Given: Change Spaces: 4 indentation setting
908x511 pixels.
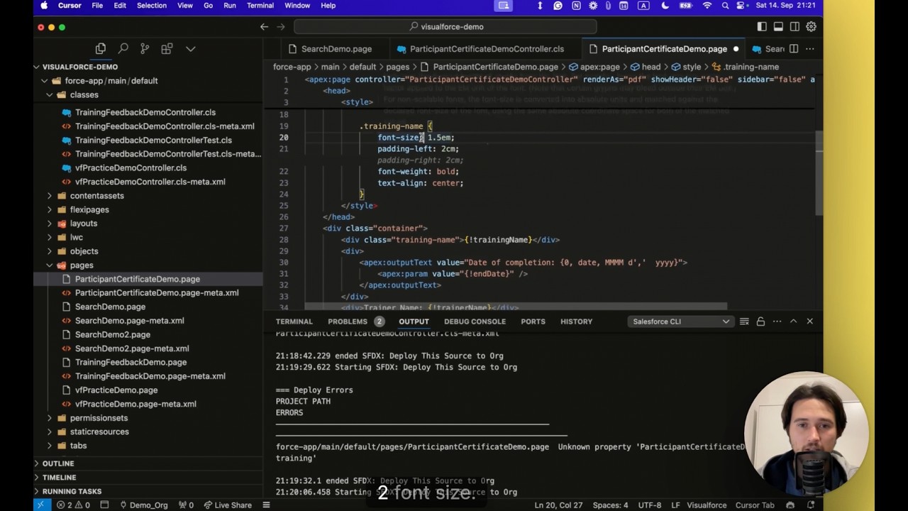Looking at the screenshot, I should pyautogui.click(x=610, y=505).
